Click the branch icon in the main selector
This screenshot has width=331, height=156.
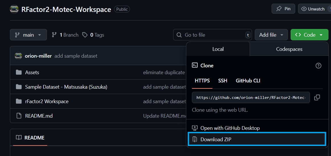(17, 35)
